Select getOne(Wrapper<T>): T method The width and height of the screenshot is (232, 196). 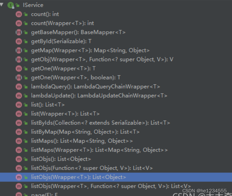63,69
